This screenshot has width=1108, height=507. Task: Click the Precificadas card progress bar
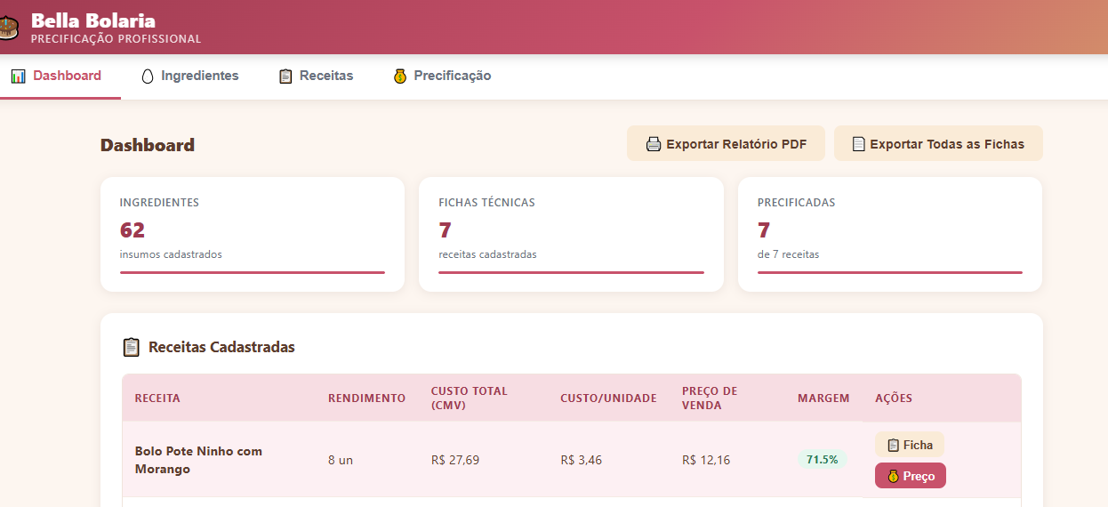click(890, 272)
